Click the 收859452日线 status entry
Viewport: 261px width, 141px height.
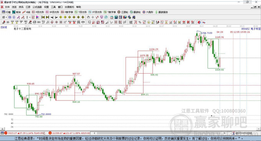243,133
